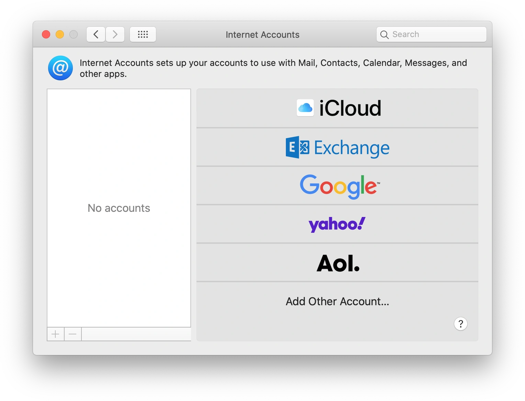Screen dimensions: 525x401
Task: Close the Internet Accounts window
Action: pos(46,34)
